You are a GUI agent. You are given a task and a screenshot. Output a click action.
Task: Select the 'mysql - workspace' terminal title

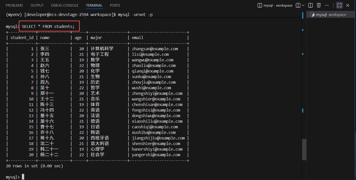(278, 5)
